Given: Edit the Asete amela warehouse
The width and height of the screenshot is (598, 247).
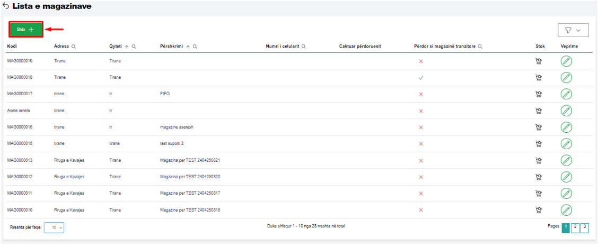Looking at the screenshot, I should (x=566, y=111).
